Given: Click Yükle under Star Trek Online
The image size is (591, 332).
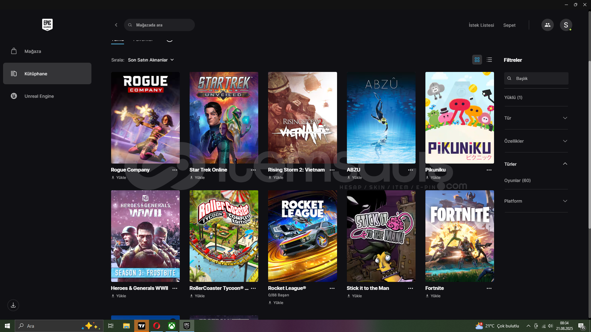Looking at the screenshot, I should pos(197,178).
